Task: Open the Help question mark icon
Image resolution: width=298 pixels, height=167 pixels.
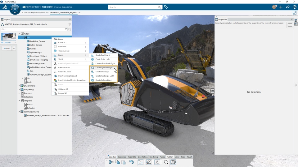Action: [295, 7]
